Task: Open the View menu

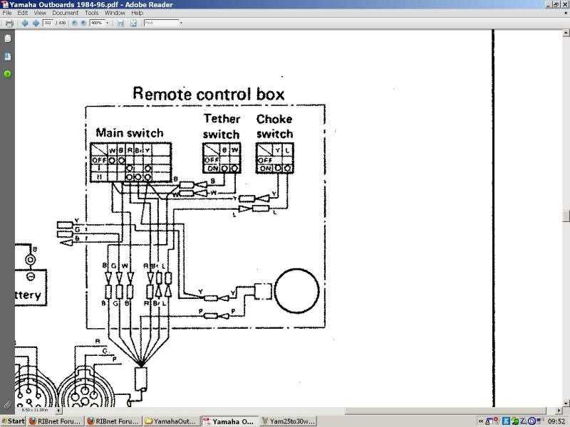Action: tap(39, 12)
